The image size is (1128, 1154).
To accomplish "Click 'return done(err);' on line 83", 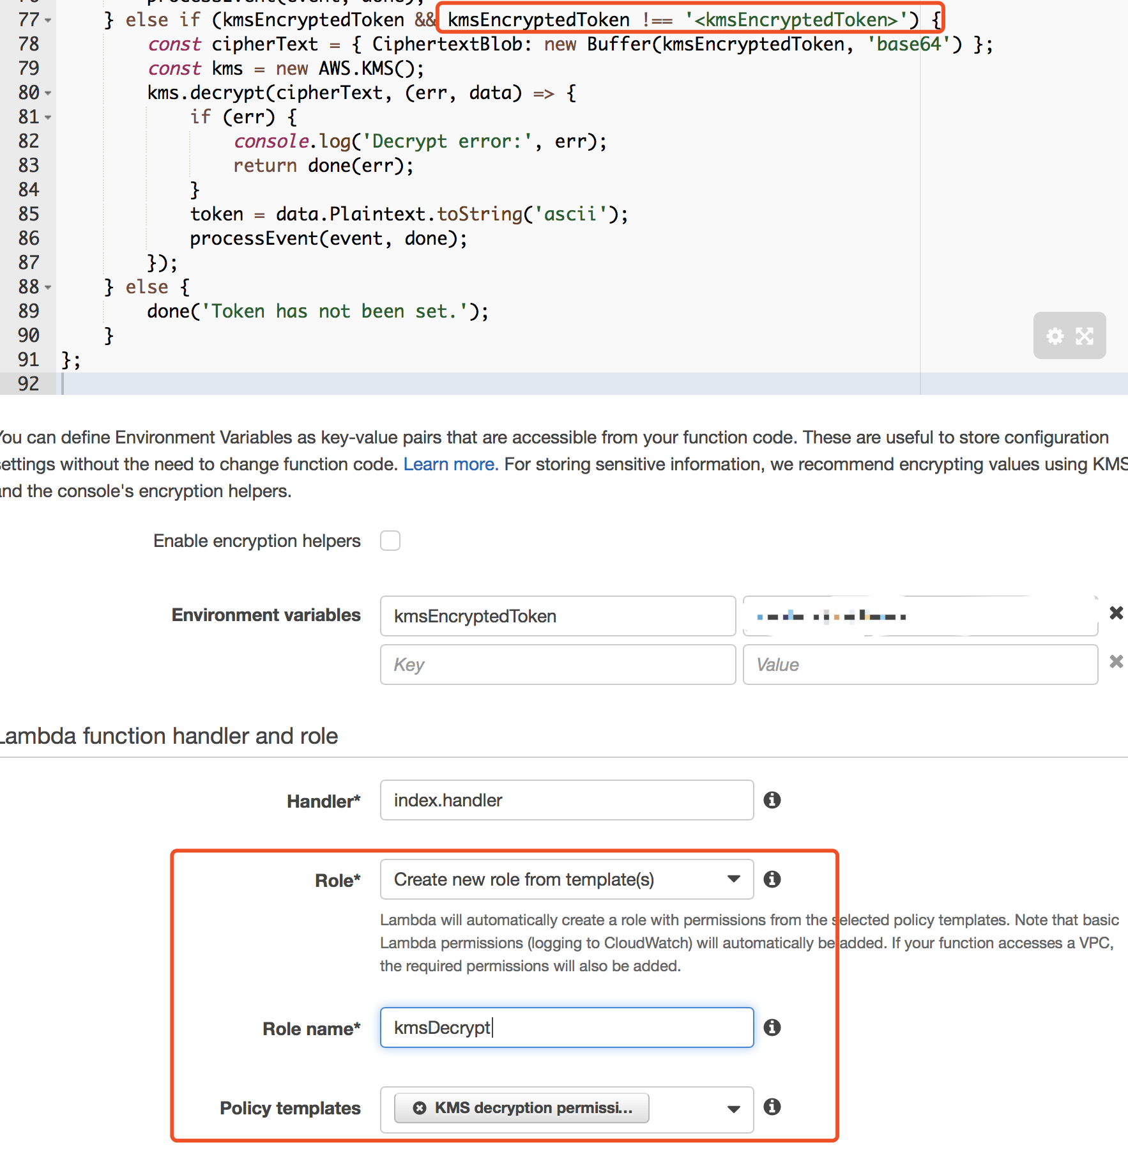I will tap(324, 165).
